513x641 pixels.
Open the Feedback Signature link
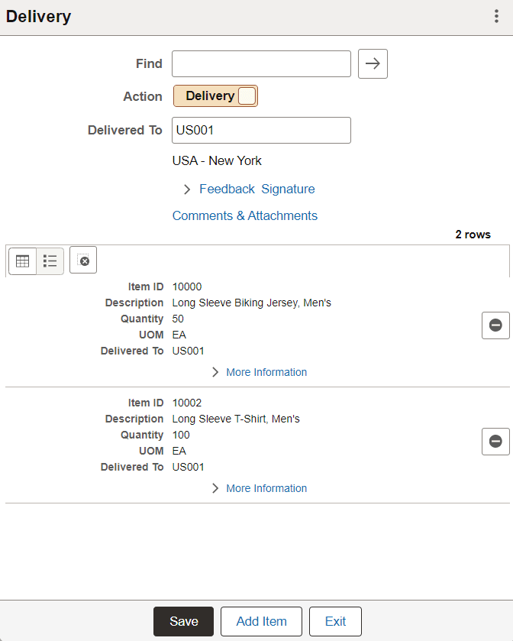257,189
